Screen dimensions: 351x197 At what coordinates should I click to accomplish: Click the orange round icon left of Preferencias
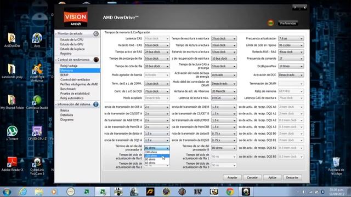[270, 23]
